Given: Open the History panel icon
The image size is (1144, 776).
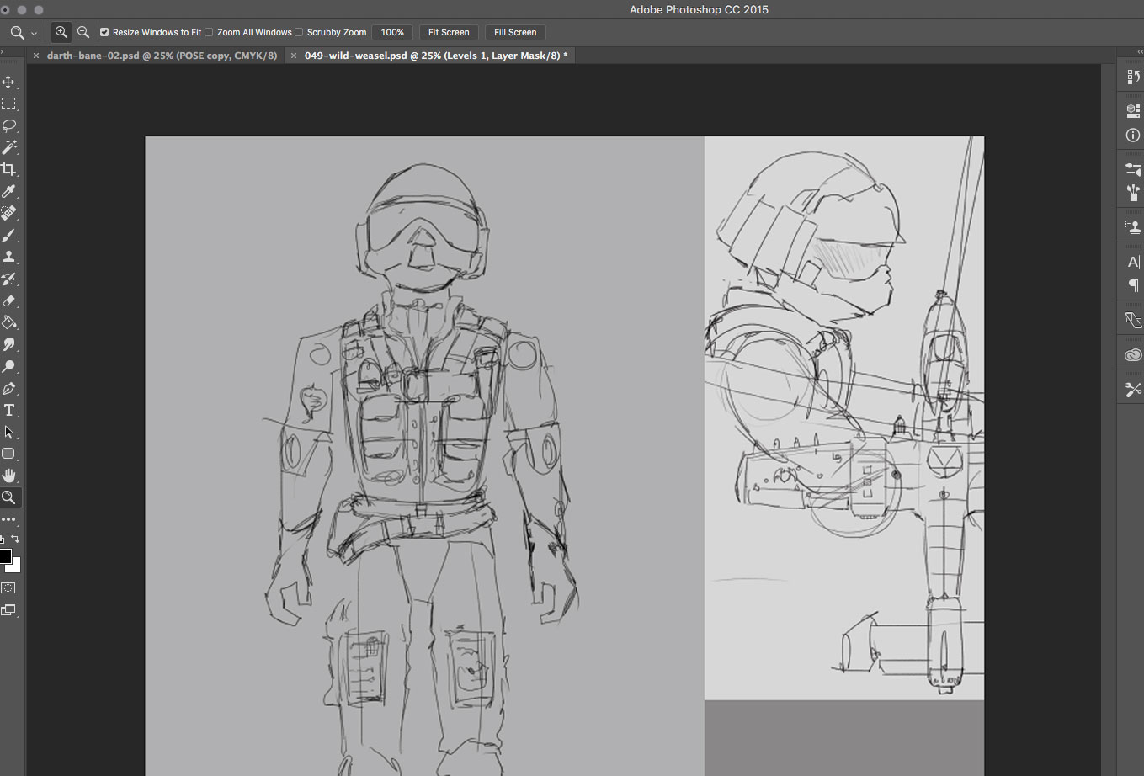Looking at the screenshot, I should pos(1133,77).
